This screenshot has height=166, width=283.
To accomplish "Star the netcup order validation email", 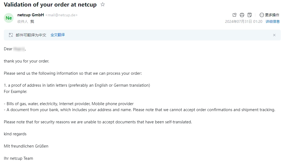I will click(103, 4).
